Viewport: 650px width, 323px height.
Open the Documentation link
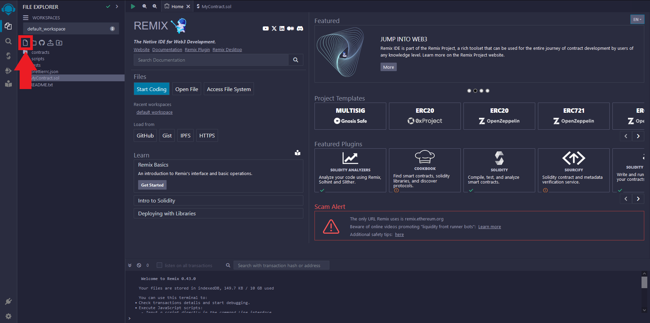(x=167, y=50)
